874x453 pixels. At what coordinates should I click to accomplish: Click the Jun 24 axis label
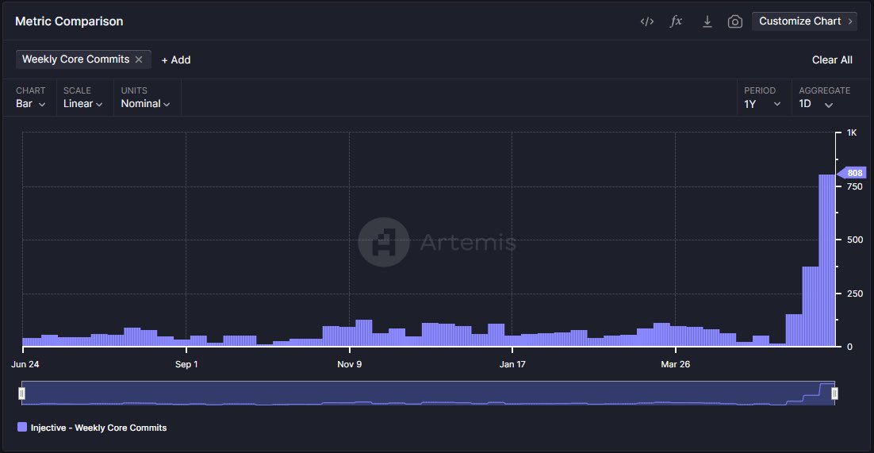25,364
